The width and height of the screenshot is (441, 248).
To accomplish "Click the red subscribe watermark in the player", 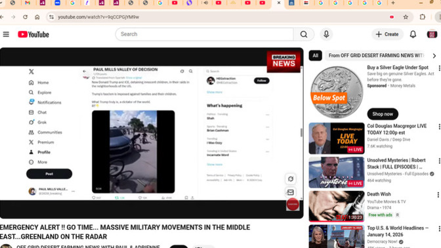I will tap(293, 205).
